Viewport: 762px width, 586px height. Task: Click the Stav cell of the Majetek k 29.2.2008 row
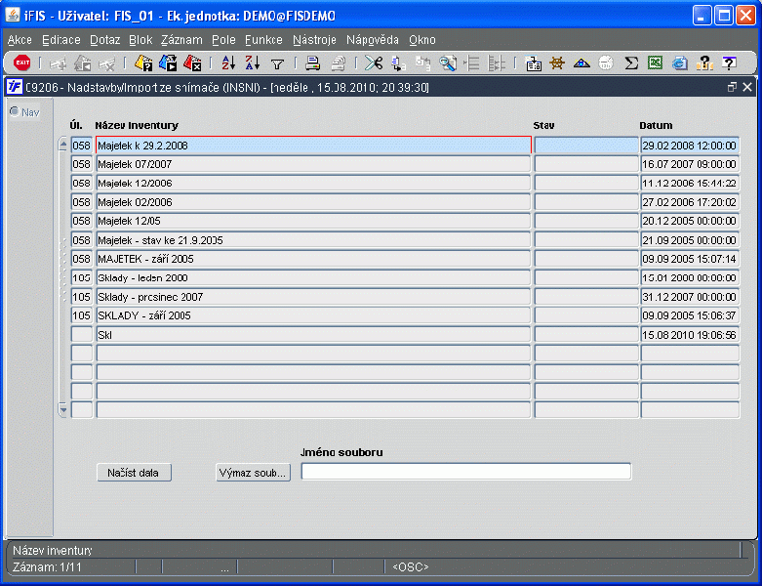[x=586, y=146]
